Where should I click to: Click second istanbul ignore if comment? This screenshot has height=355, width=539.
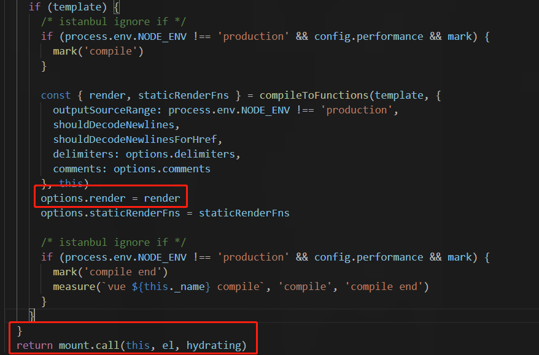[x=114, y=242]
